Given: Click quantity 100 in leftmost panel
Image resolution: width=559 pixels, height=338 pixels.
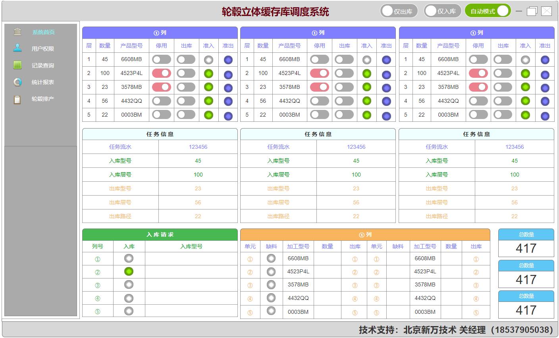Looking at the screenshot, I should click(105, 73).
